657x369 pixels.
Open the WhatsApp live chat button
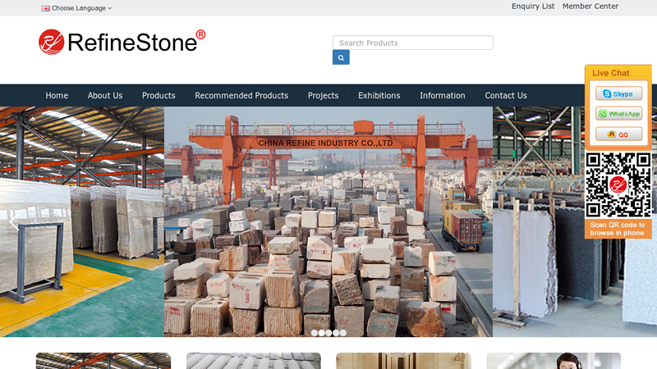618,113
